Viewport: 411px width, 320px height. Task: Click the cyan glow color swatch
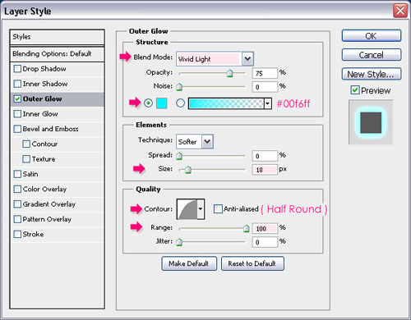[162, 103]
